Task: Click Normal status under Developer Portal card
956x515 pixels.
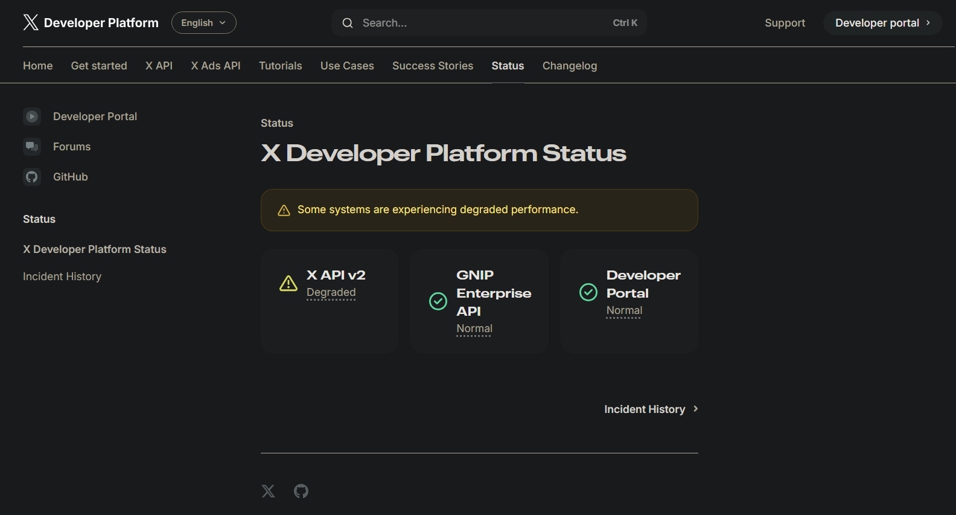Action: coord(624,311)
